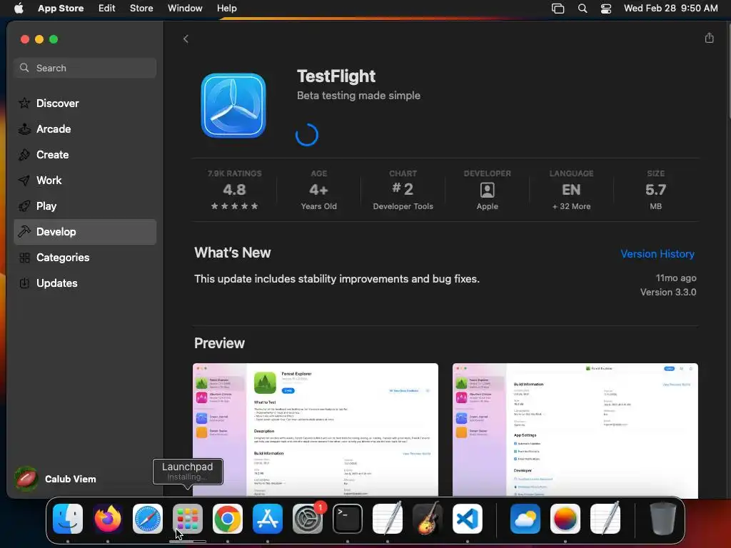Launch Firefox from the Dock

(108, 519)
